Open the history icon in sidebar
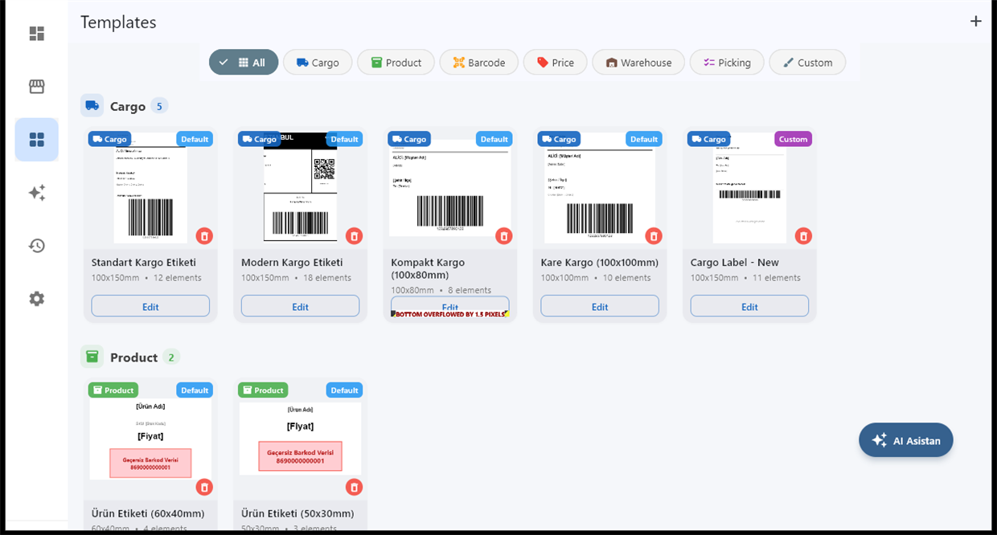The height and width of the screenshot is (535, 997). pyautogui.click(x=36, y=246)
